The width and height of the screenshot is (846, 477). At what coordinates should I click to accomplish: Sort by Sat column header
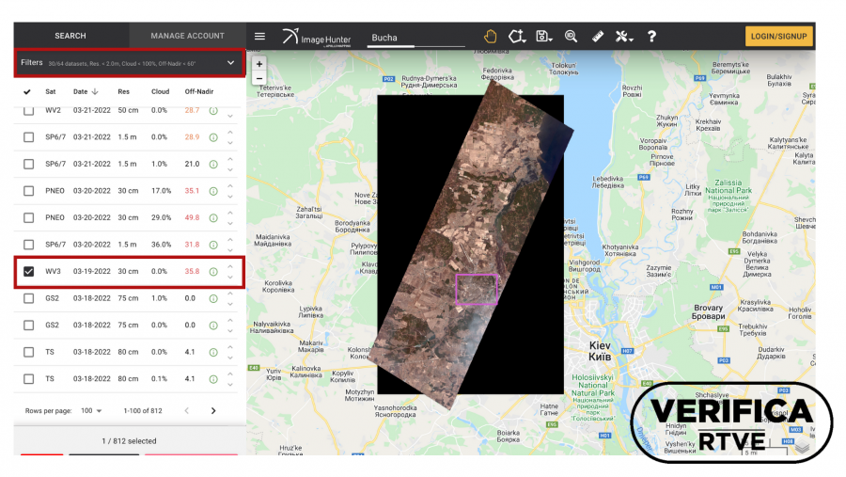coord(51,92)
